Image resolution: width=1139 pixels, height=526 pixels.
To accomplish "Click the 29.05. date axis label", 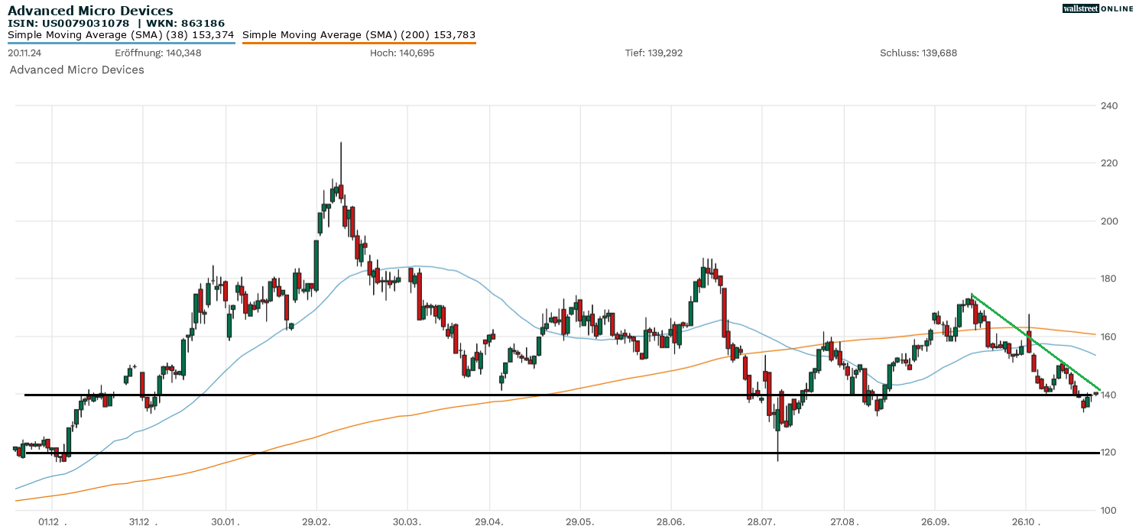I will point(580,522).
